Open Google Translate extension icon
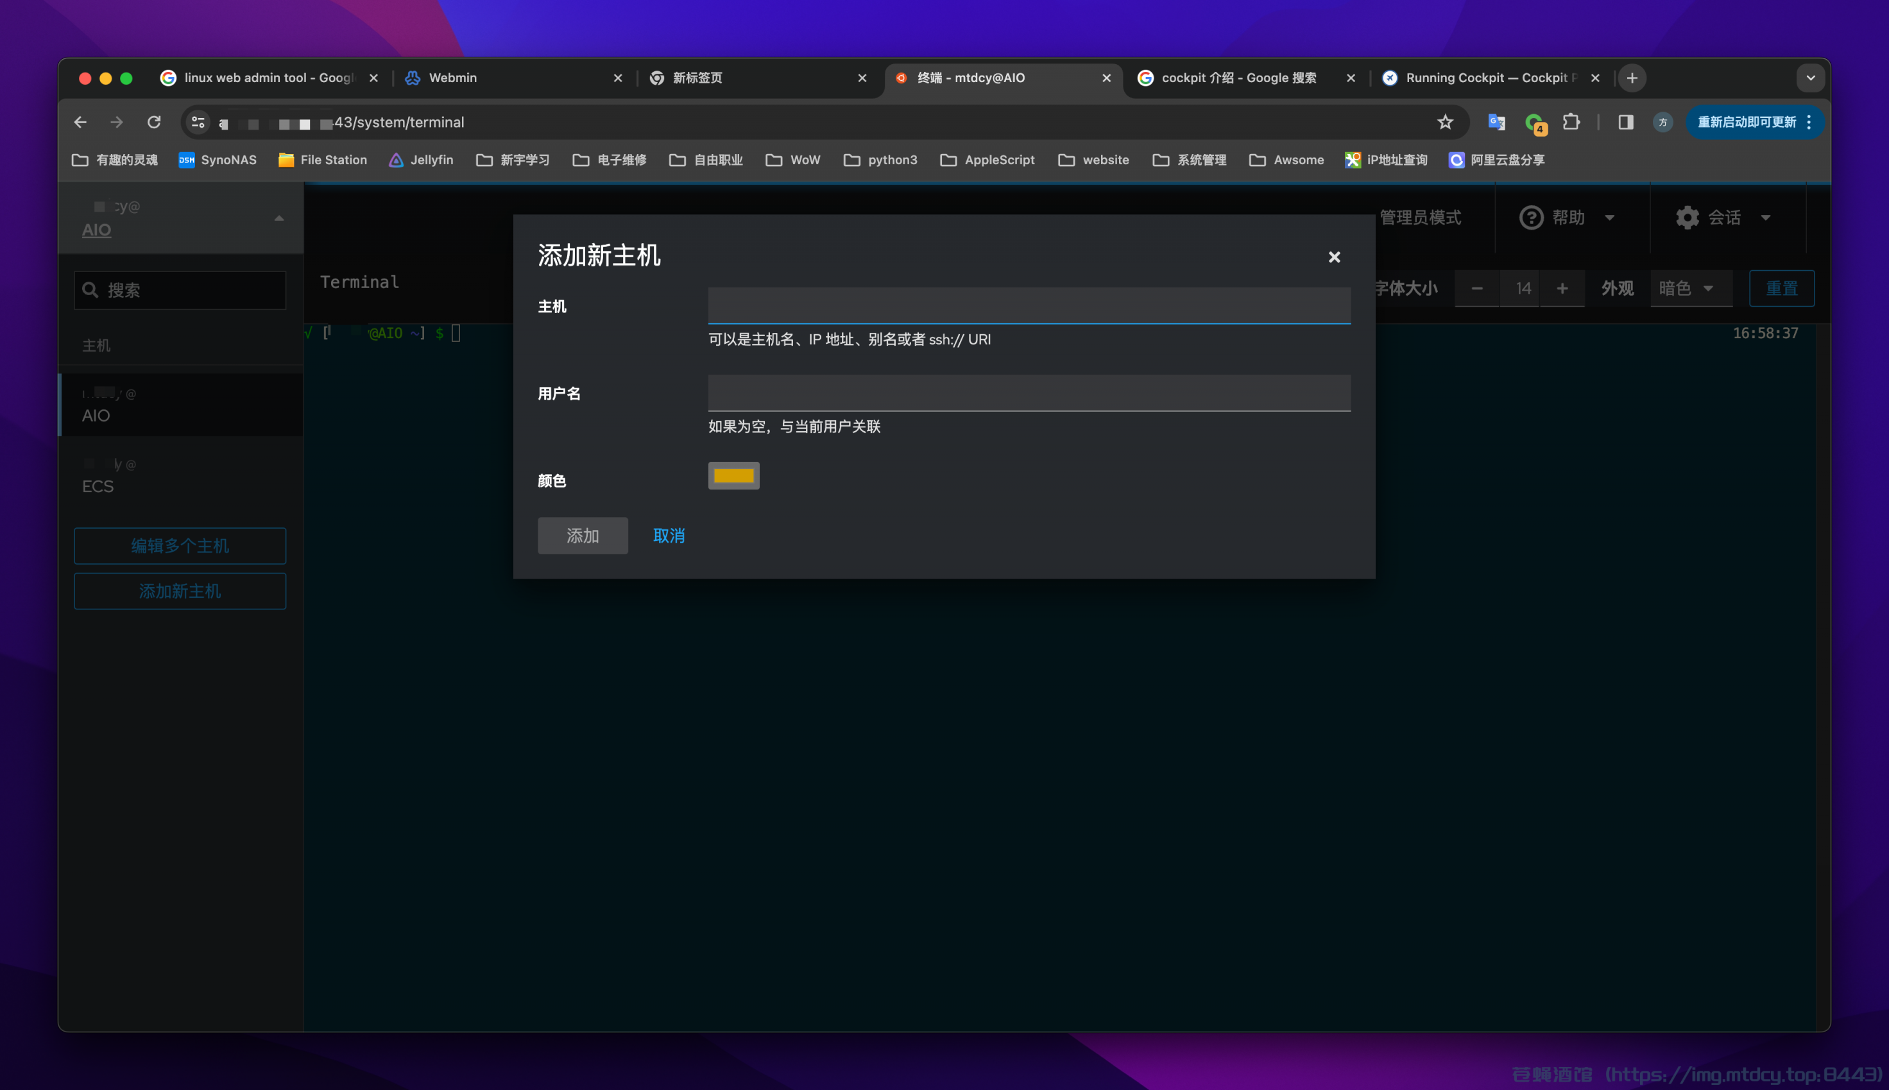1889x1090 pixels. (x=1496, y=122)
